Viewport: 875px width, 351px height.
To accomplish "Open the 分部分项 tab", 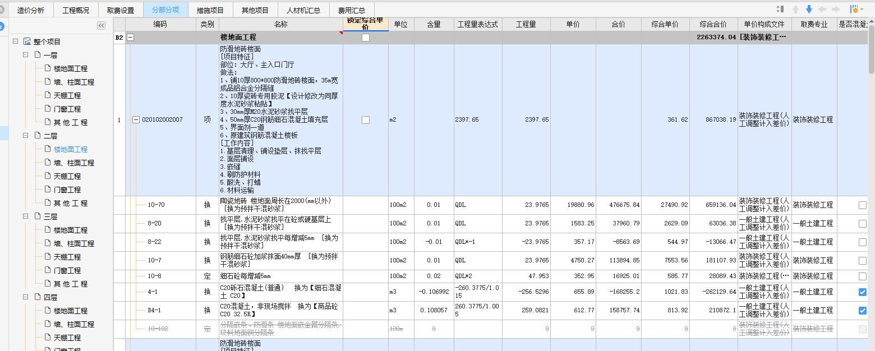I will (x=165, y=10).
